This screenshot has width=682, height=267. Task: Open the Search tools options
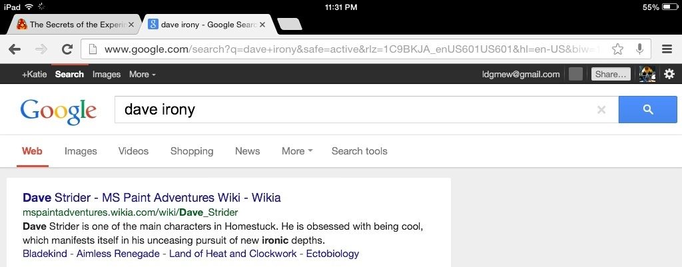[x=359, y=151]
